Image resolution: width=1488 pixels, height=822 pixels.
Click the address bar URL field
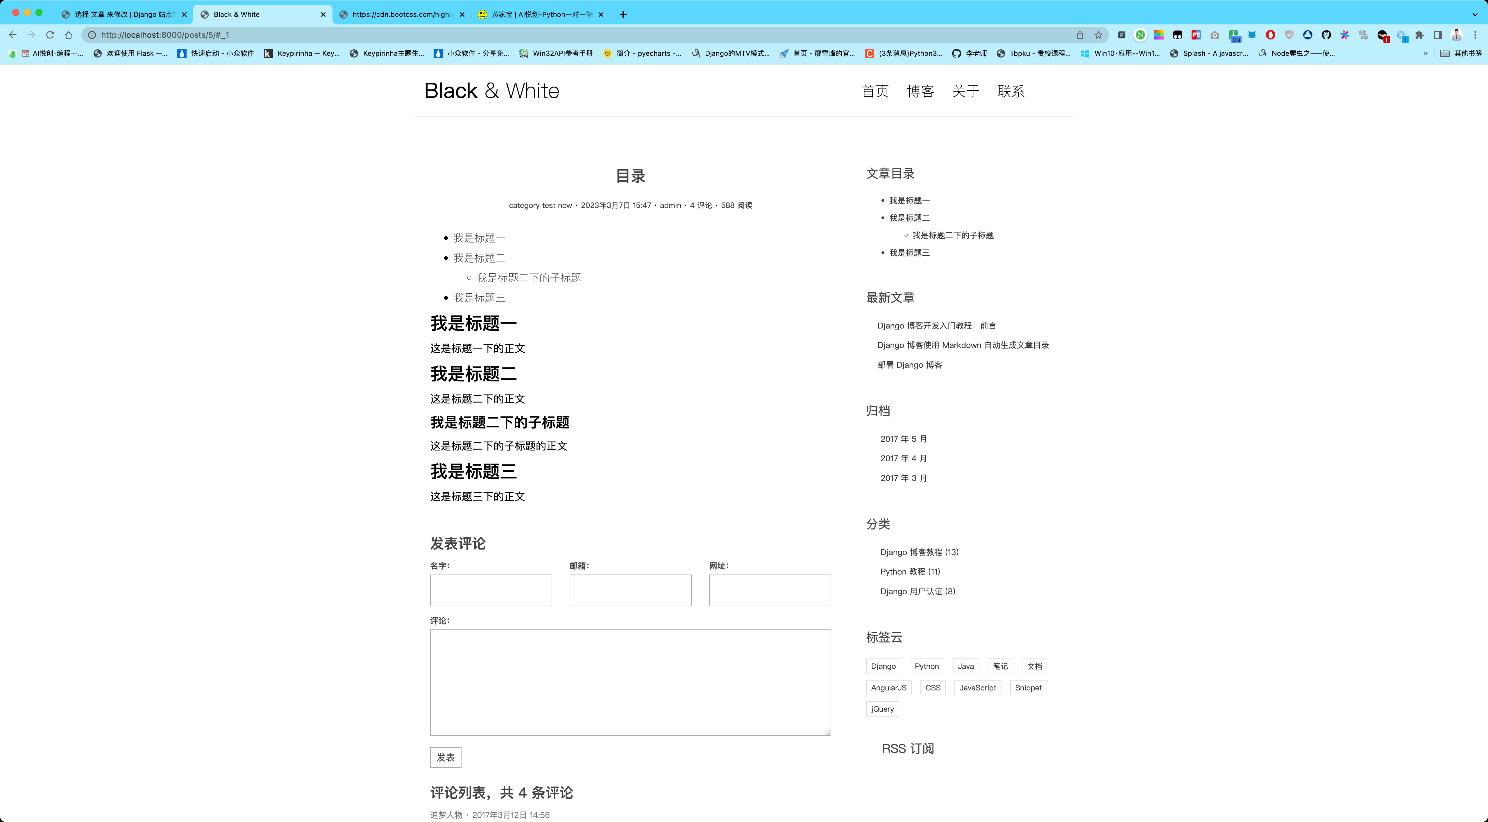(x=578, y=35)
